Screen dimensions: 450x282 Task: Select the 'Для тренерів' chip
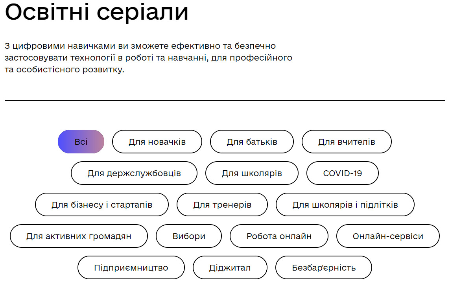222,205
